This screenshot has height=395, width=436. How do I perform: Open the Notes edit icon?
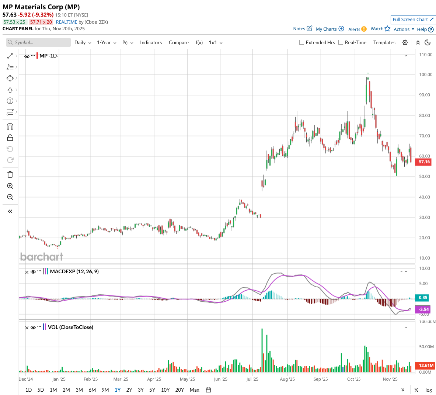point(310,28)
